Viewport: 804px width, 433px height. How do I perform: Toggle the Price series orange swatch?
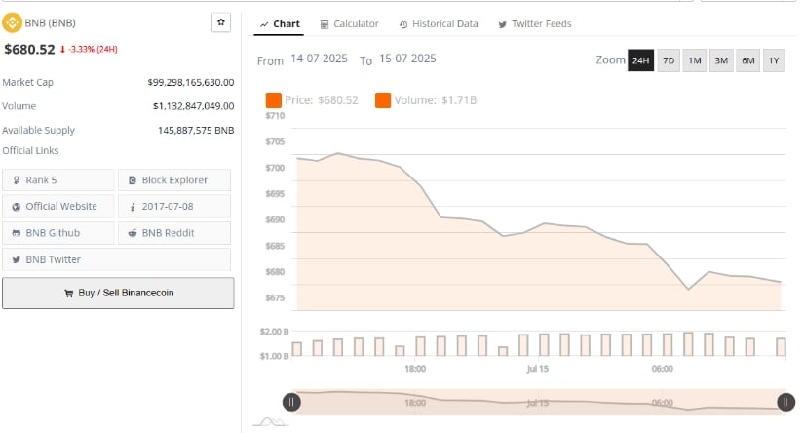pyautogui.click(x=273, y=100)
